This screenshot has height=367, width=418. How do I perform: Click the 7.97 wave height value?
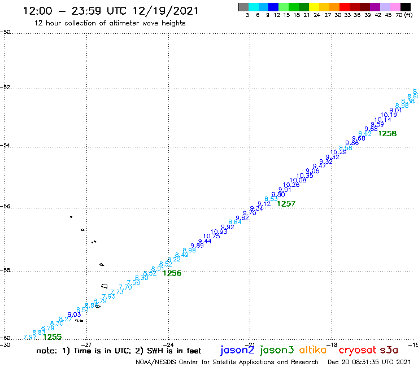(30, 337)
